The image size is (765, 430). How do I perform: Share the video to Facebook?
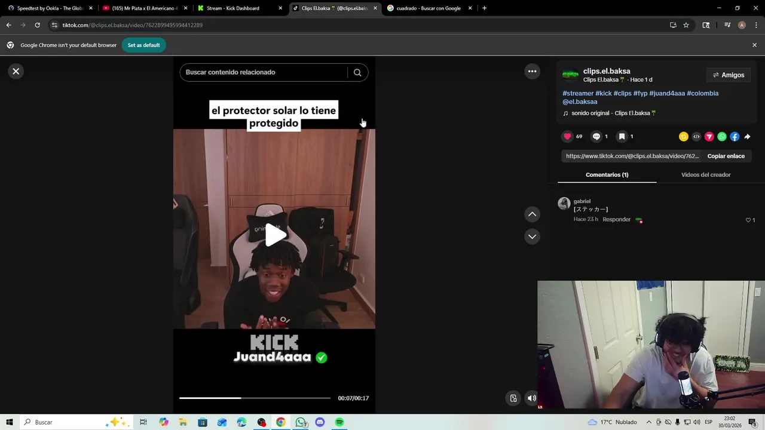735,137
